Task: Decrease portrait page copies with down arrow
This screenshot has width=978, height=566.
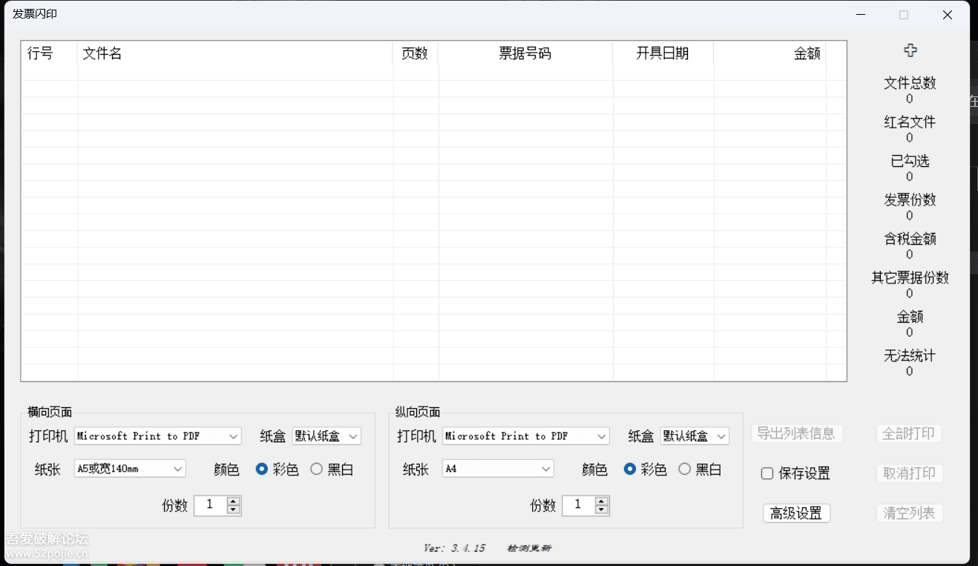Action: (602, 510)
